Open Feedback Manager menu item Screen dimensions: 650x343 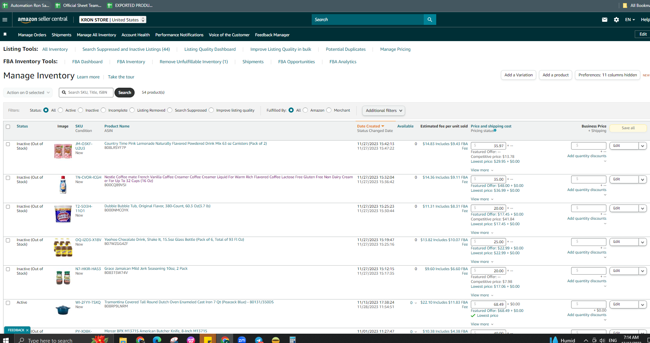pos(272,35)
